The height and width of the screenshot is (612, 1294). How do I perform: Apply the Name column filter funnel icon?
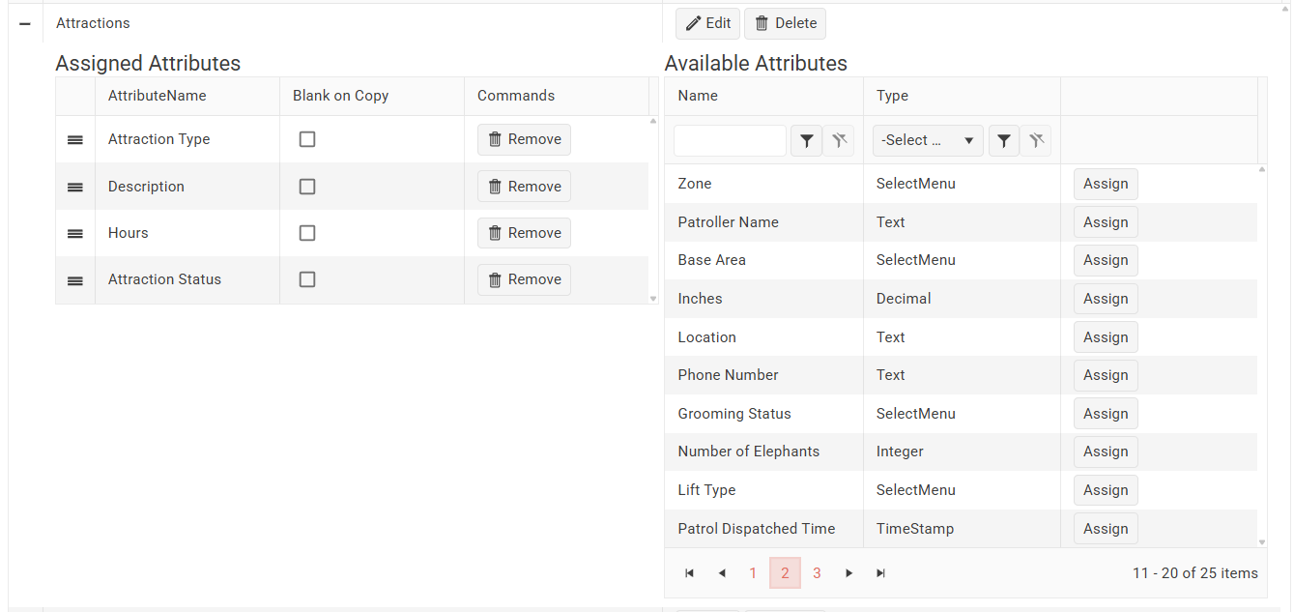point(806,141)
